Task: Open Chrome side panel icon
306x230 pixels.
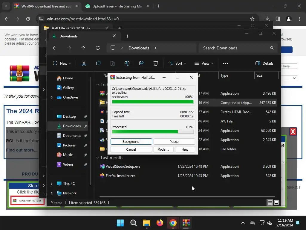Action: [x=278, y=19]
